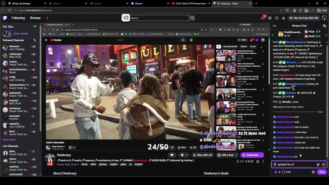This screenshot has height=185, width=329.
Task: Send message with Chat button
Action: (322, 172)
